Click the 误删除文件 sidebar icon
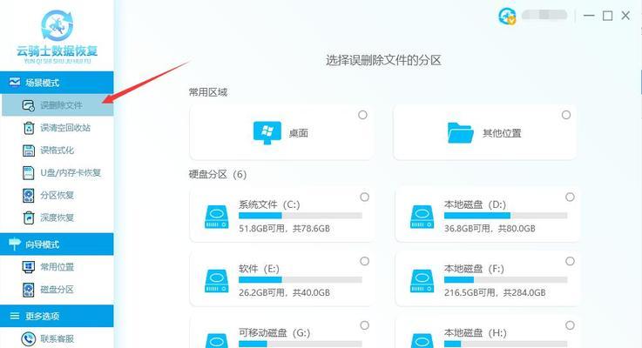642x348 pixels. 28,105
